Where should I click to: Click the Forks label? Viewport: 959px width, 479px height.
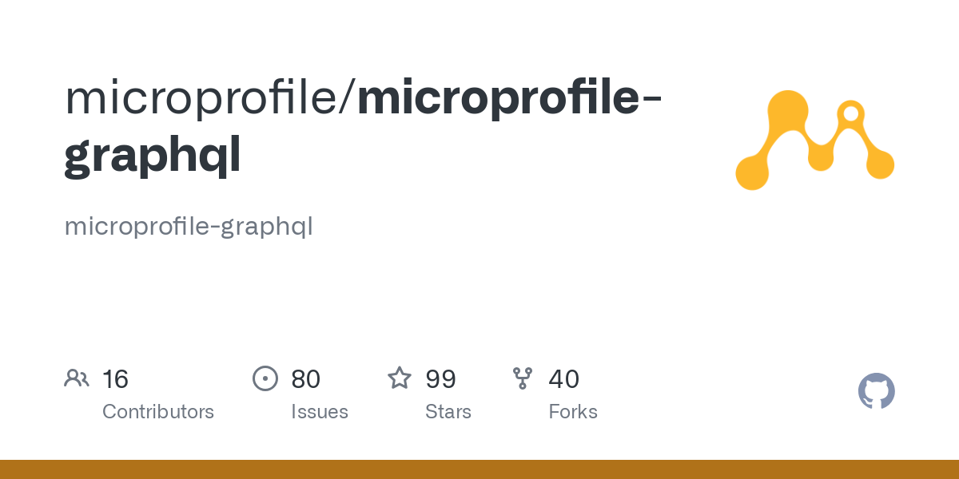point(573,412)
